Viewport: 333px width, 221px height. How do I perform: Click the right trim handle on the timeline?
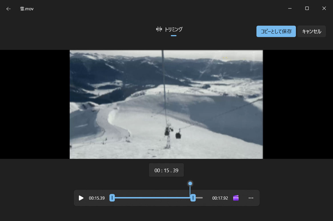(x=193, y=198)
